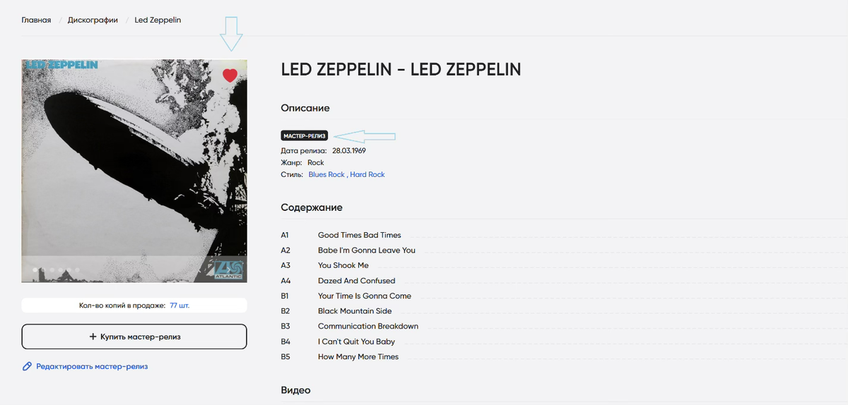Open Led Zeppelin breadcrumb item

[158, 20]
